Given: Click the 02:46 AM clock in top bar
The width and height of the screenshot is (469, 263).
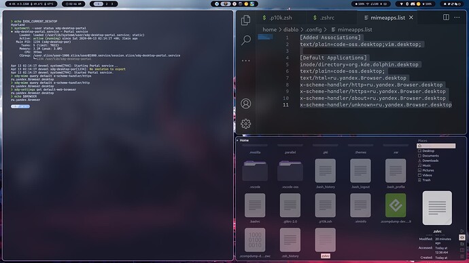Looking at the screenshot, I should (73, 4).
